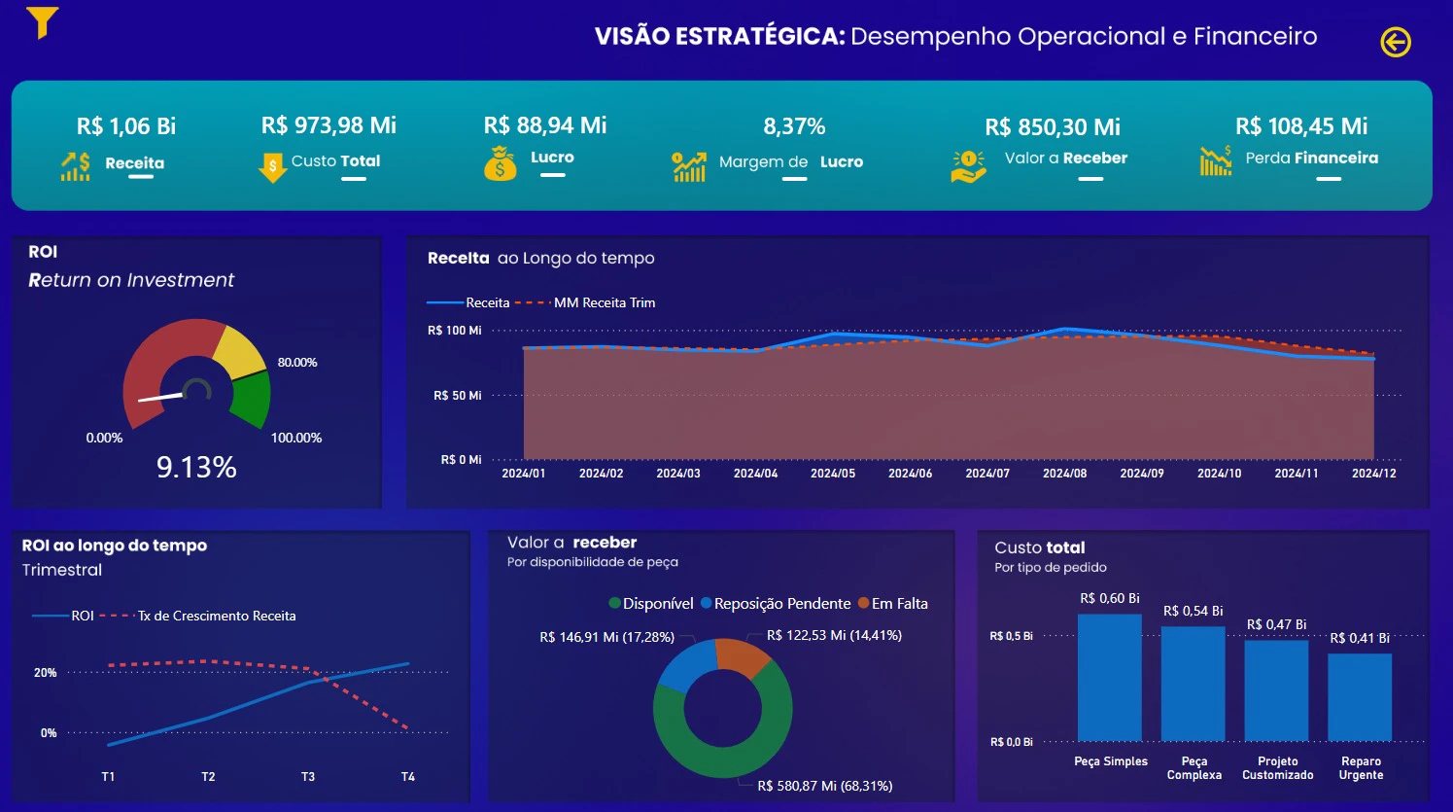Click the Custo Total KPI label

[336, 161]
